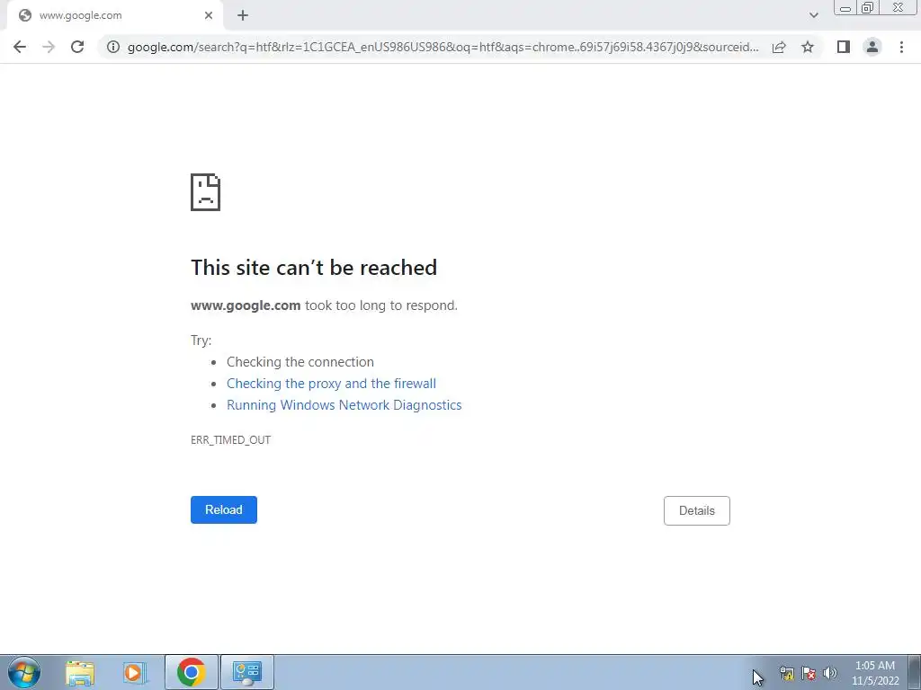The width and height of the screenshot is (921, 690).
Task: Open Checking the proxy and the firewall link
Action: click(331, 383)
